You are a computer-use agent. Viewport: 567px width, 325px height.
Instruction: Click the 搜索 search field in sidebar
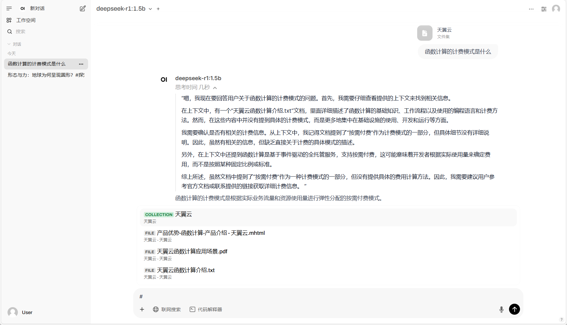click(x=46, y=32)
